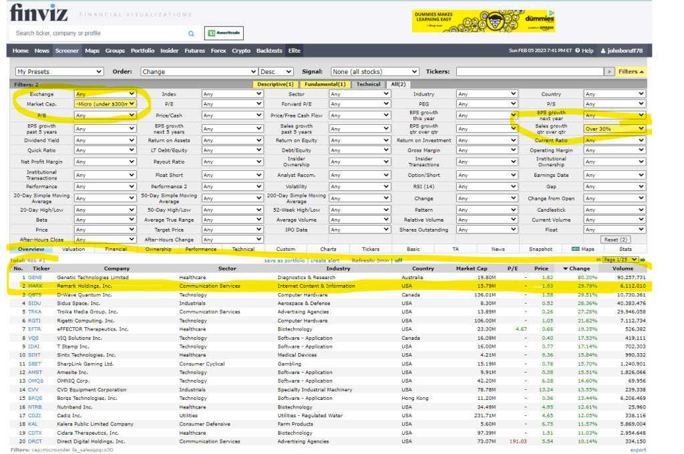Open the Market Cap. filter dropdown
Screen dimensions: 684x454
pos(106,104)
